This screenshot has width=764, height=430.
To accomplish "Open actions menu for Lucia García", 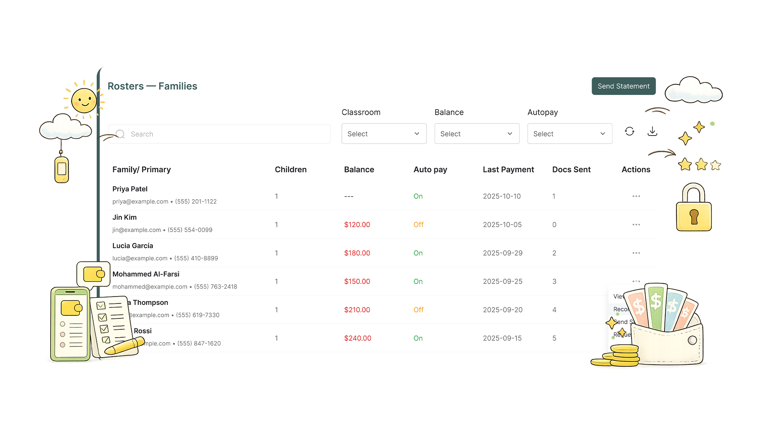I will point(636,253).
